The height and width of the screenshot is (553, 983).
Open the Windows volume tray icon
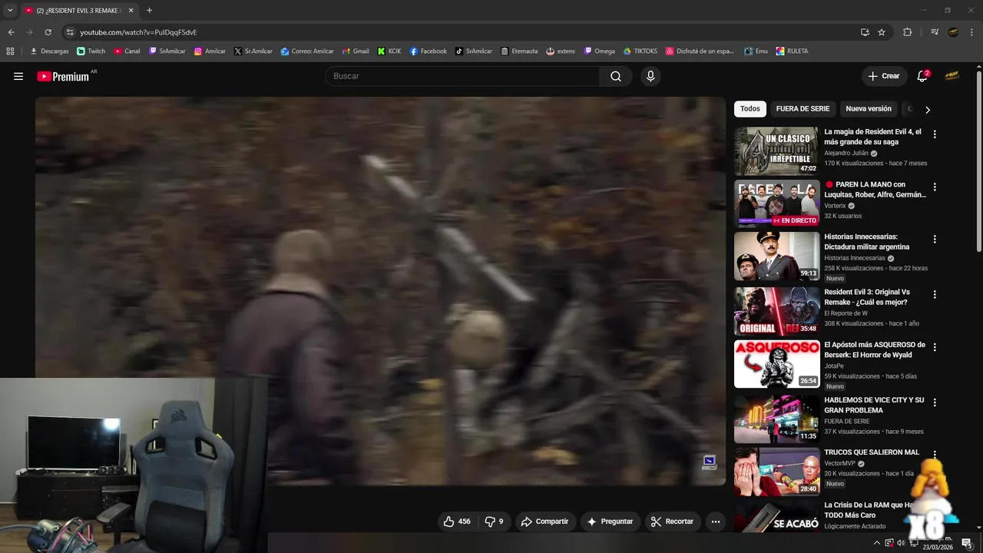(900, 542)
